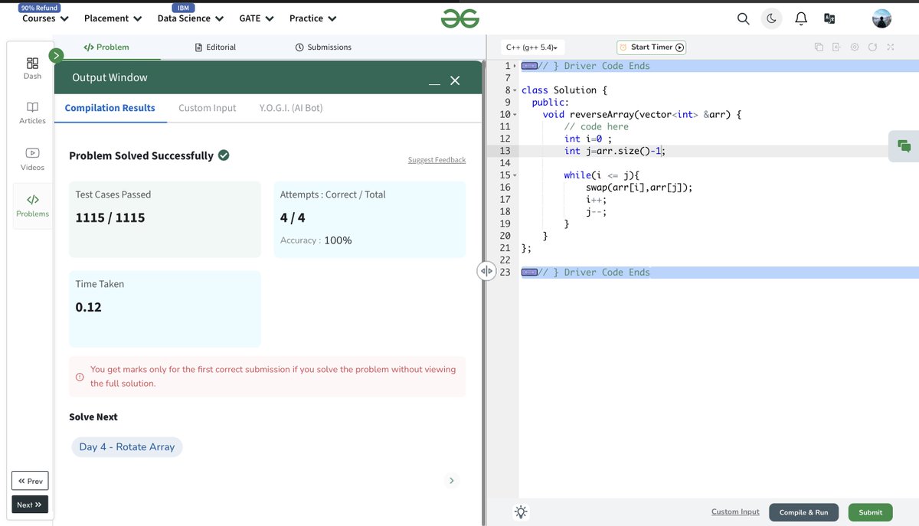
Task: Expand the Data Science dropdown
Action: click(190, 18)
